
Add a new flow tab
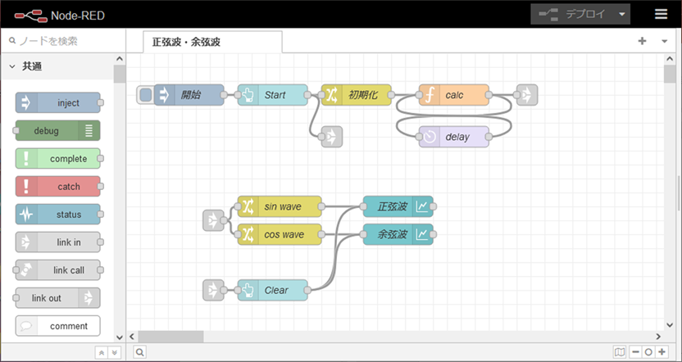[642, 41]
